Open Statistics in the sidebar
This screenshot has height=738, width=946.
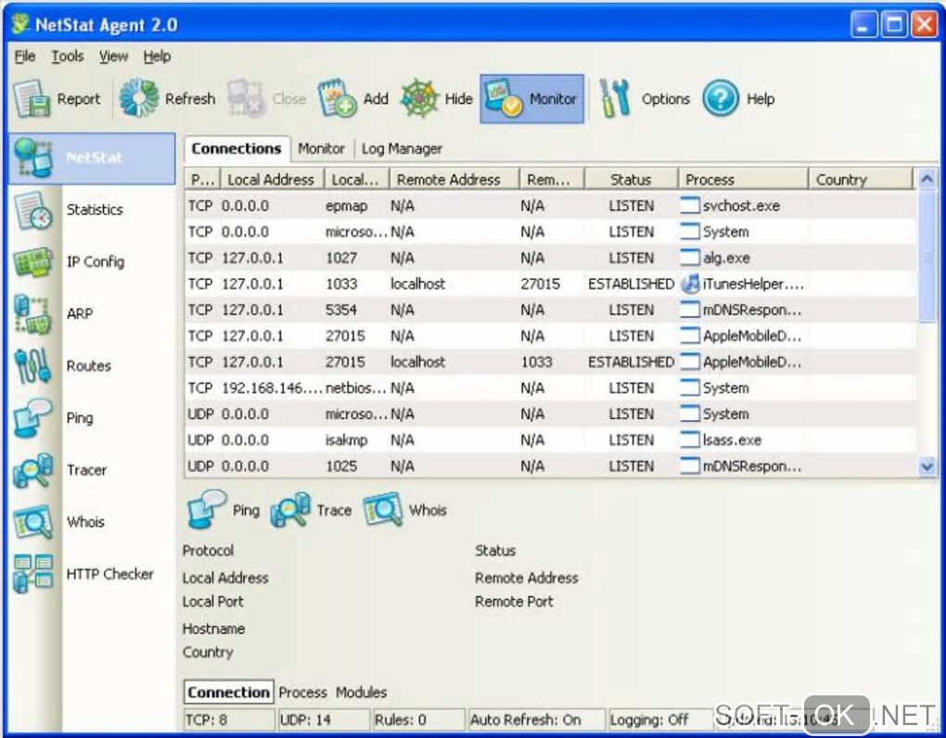tap(93, 210)
